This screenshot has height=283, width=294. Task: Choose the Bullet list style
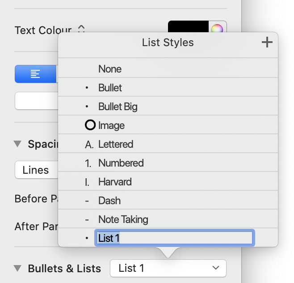coord(110,88)
